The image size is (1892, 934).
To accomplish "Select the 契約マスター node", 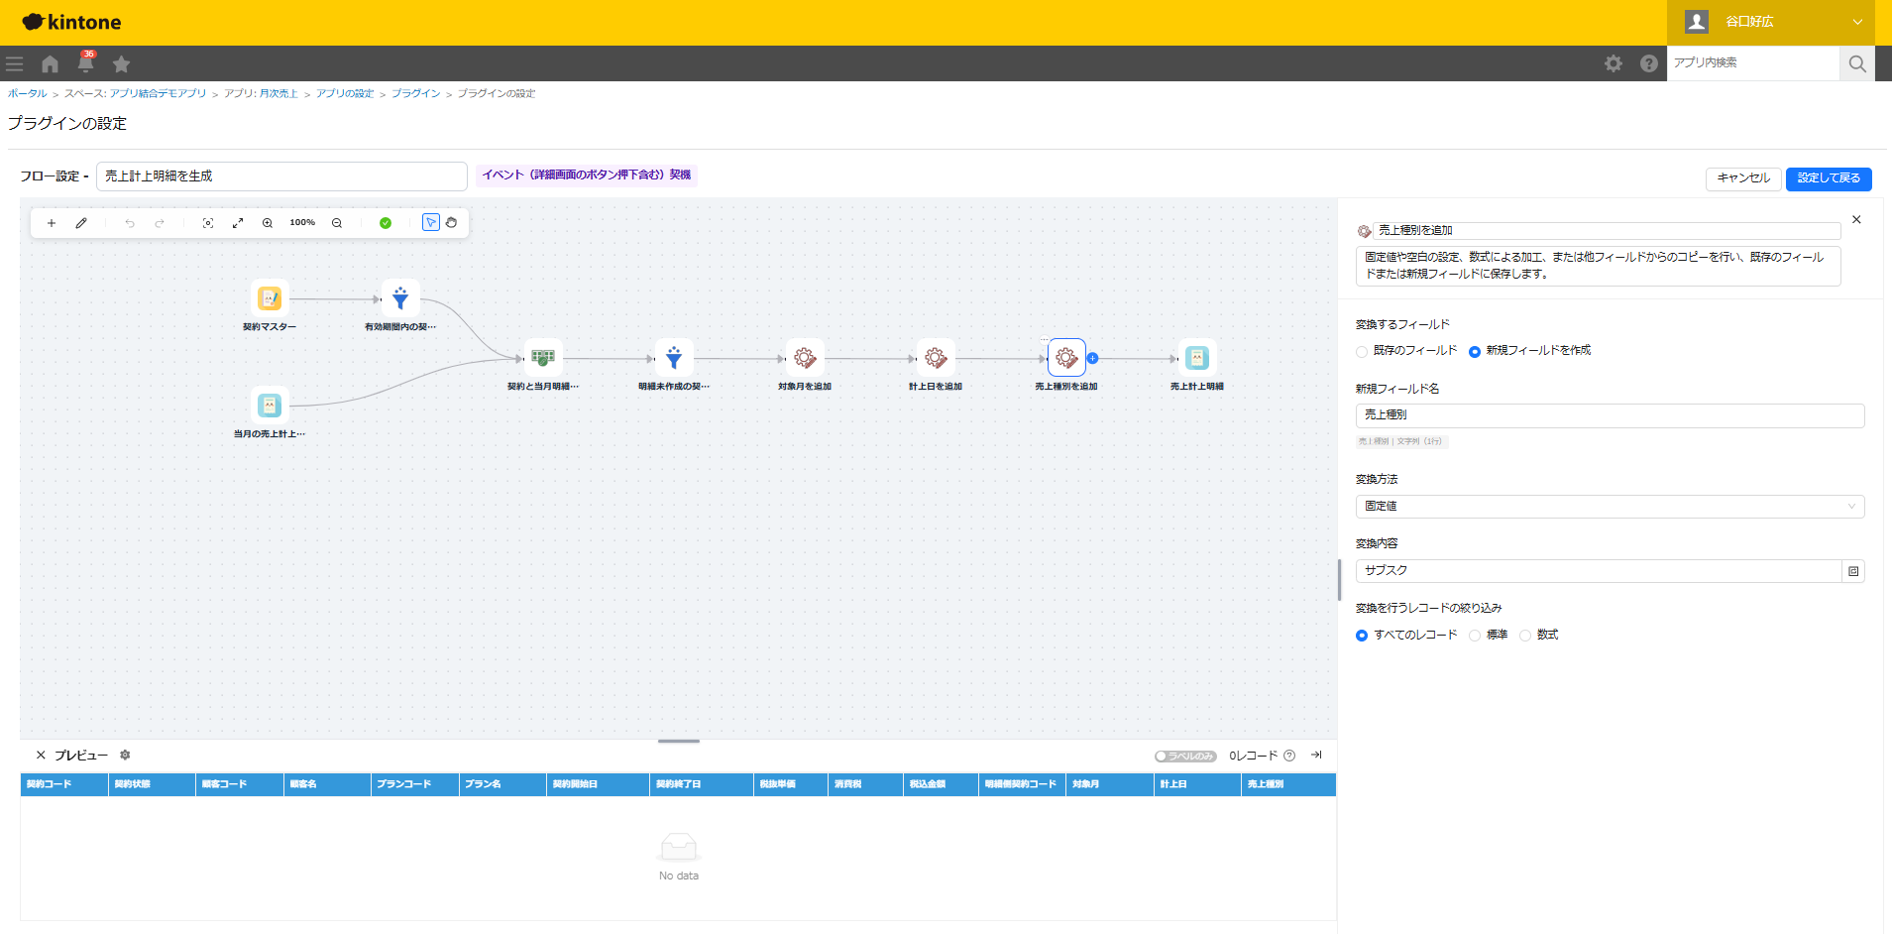I will pos(270,298).
